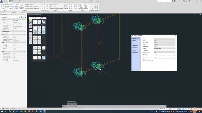Image resolution: width=202 pixels, height=113 pixels.
Task: Select the top yellow palette category tab
Action: tap(30, 20)
